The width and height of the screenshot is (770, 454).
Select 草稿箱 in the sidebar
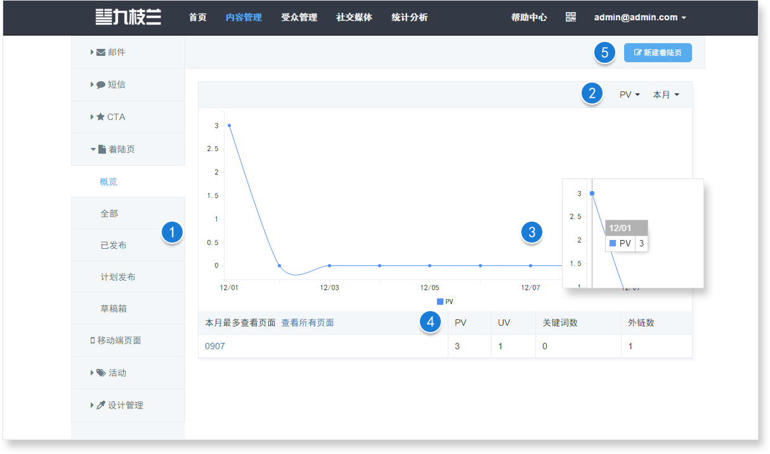tap(109, 309)
